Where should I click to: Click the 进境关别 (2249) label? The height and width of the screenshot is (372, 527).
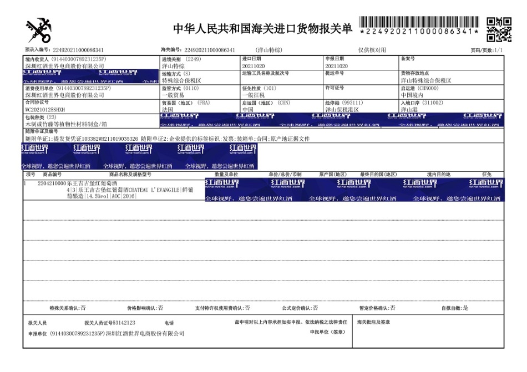tap(181, 59)
